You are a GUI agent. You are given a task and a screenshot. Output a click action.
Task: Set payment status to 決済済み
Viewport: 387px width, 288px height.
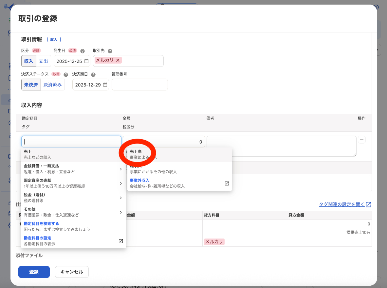tap(52, 85)
